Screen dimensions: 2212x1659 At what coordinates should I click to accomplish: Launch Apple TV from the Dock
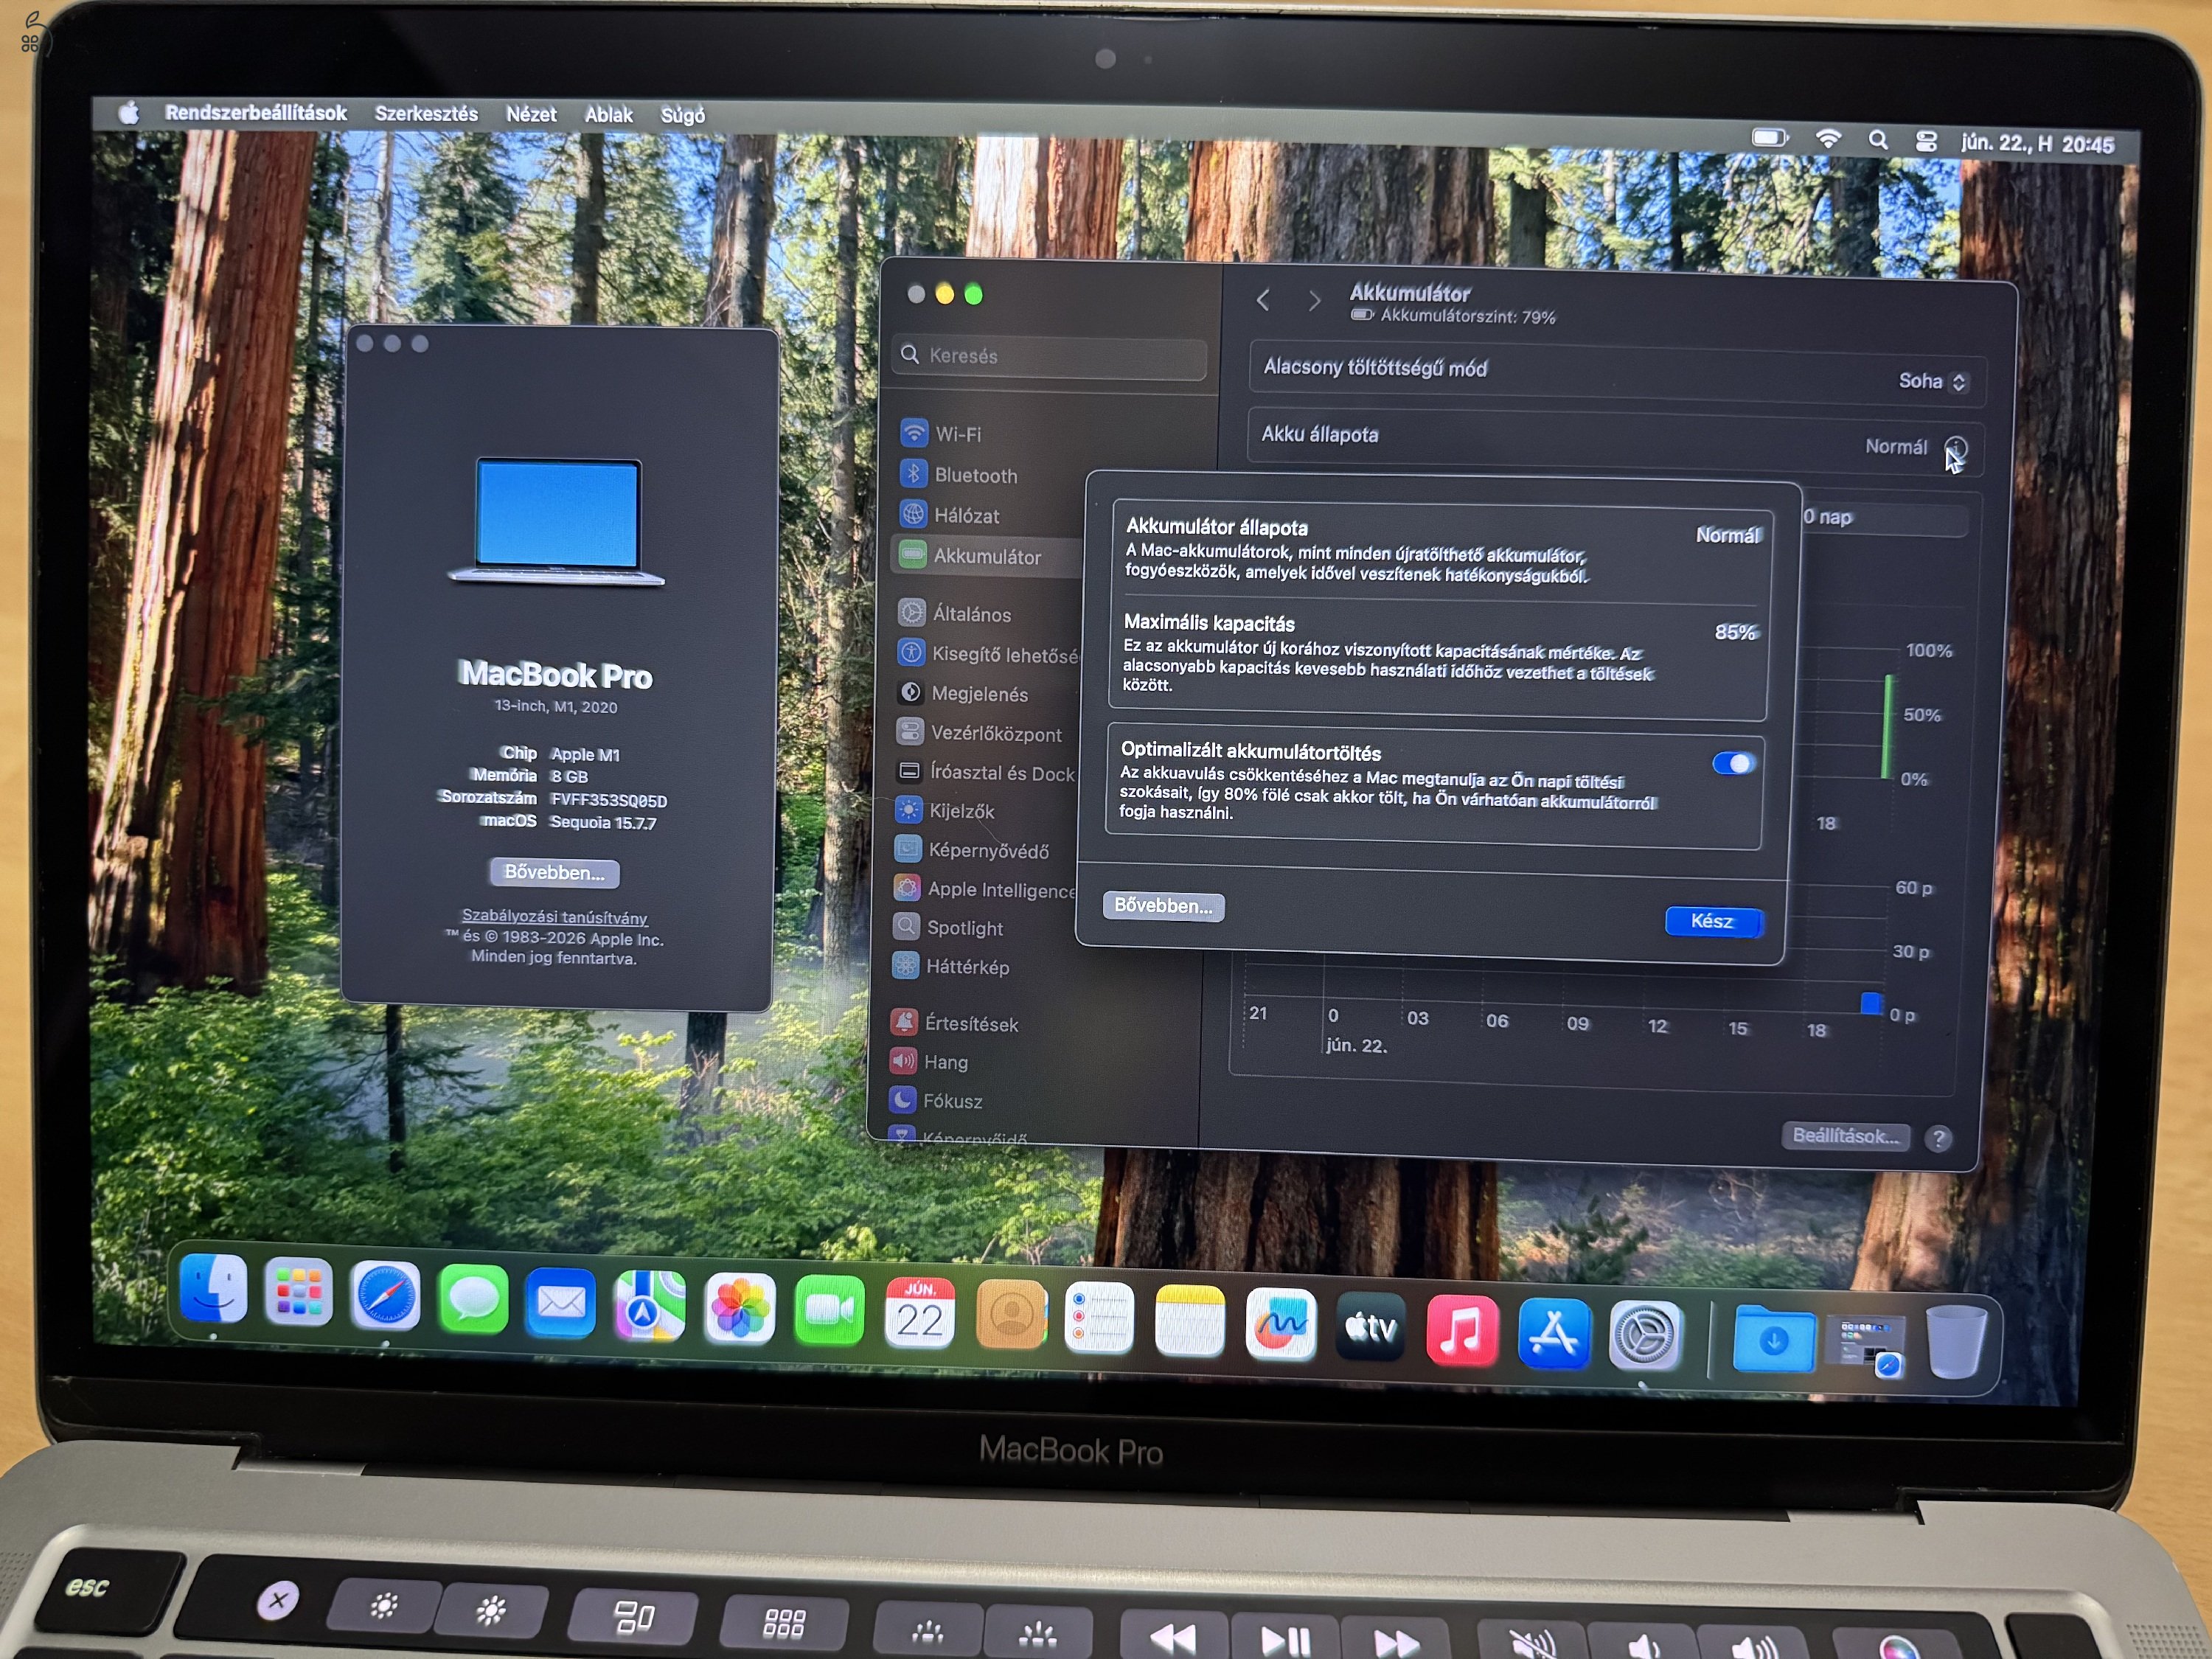(1371, 1328)
